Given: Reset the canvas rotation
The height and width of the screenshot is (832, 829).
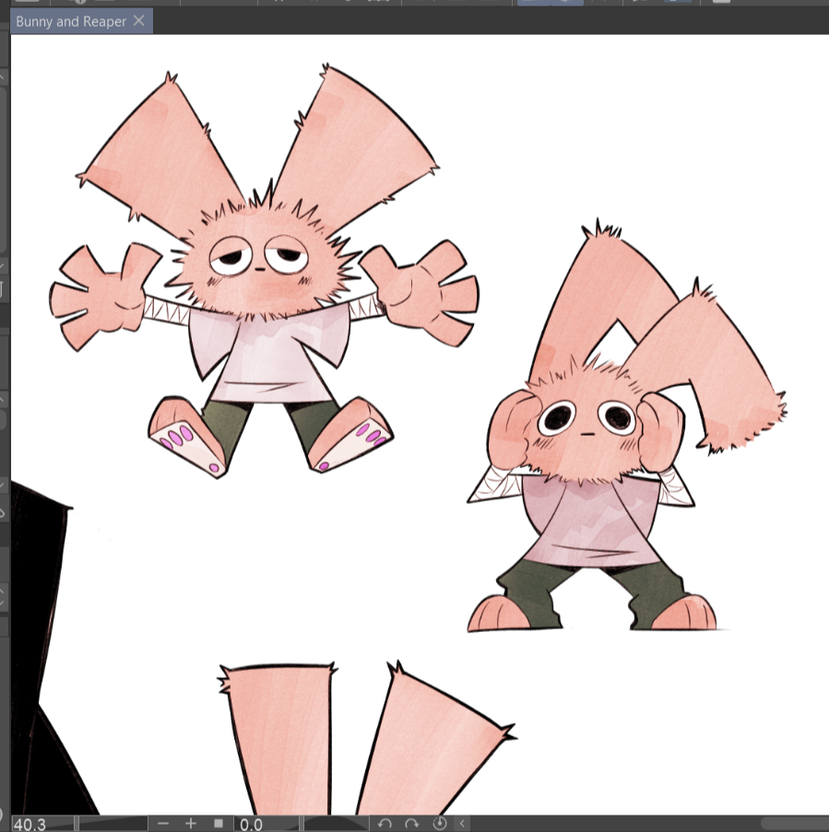Looking at the screenshot, I should point(440,824).
